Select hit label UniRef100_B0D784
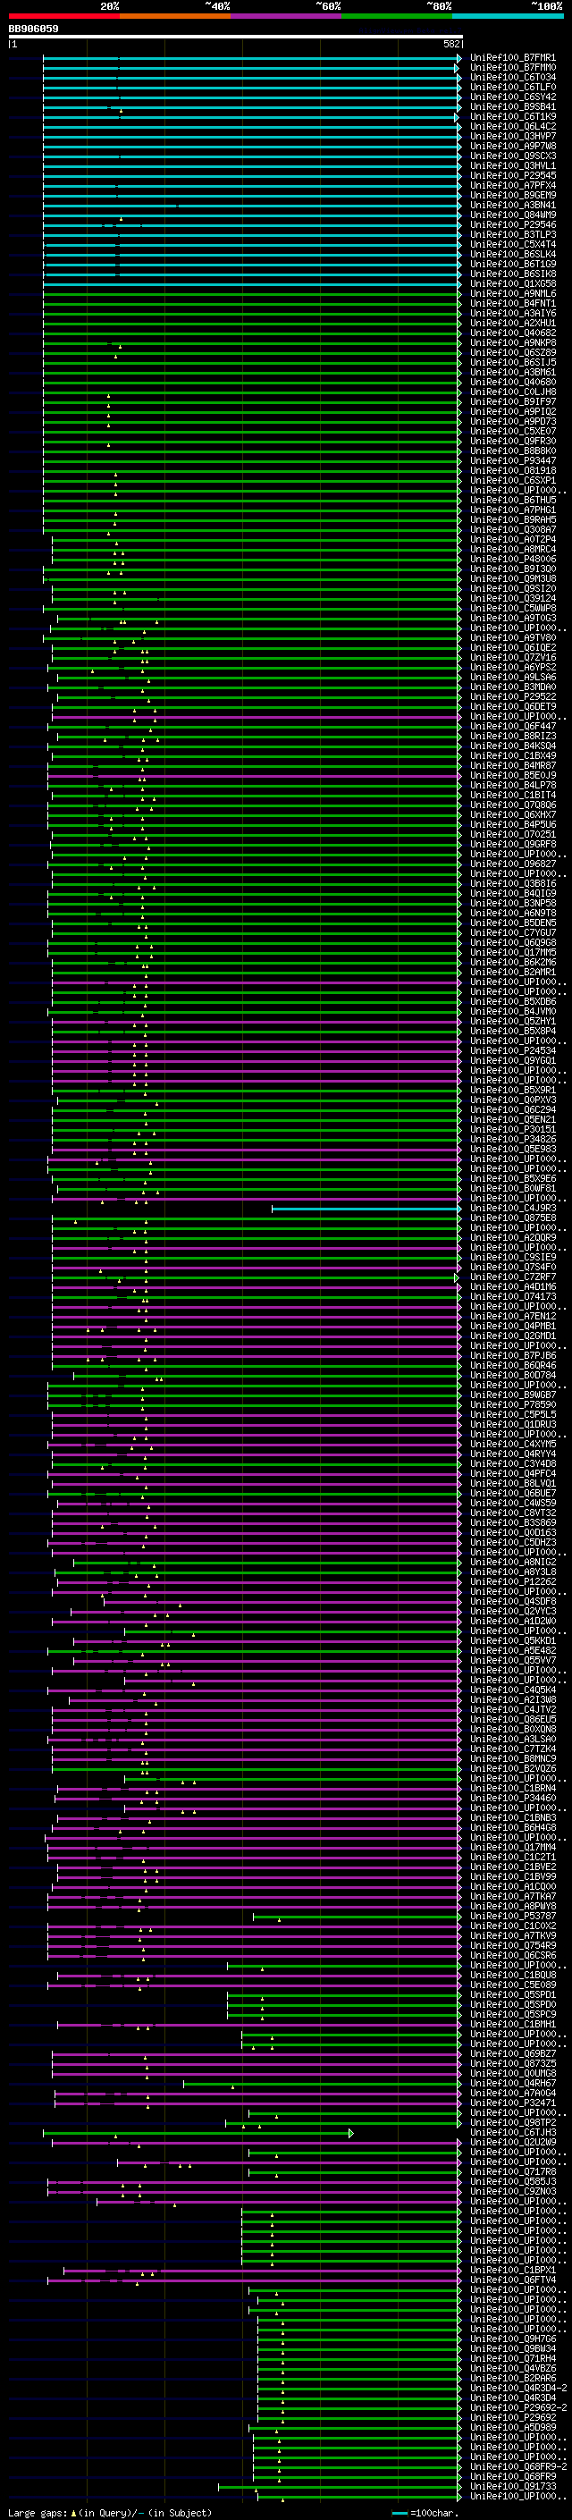This screenshot has height=2520, width=572. (512, 1376)
